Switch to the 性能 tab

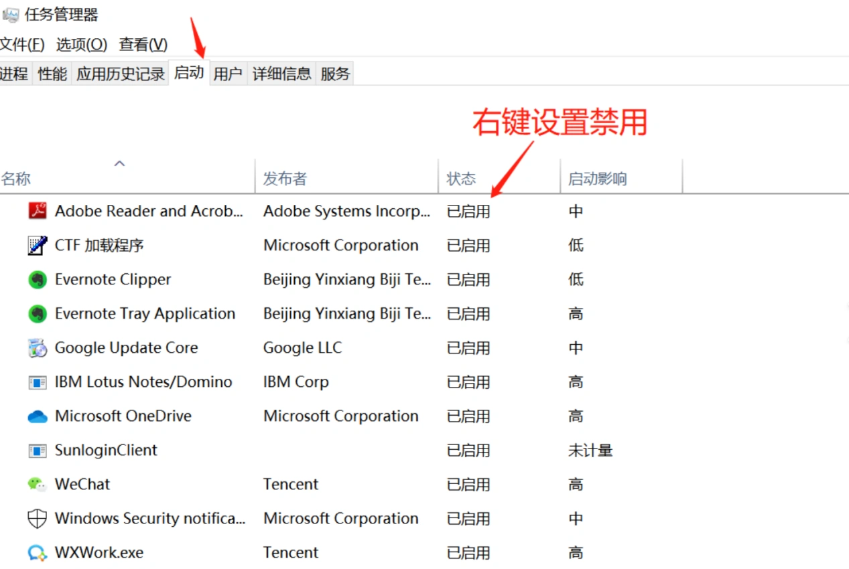pos(52,74)
